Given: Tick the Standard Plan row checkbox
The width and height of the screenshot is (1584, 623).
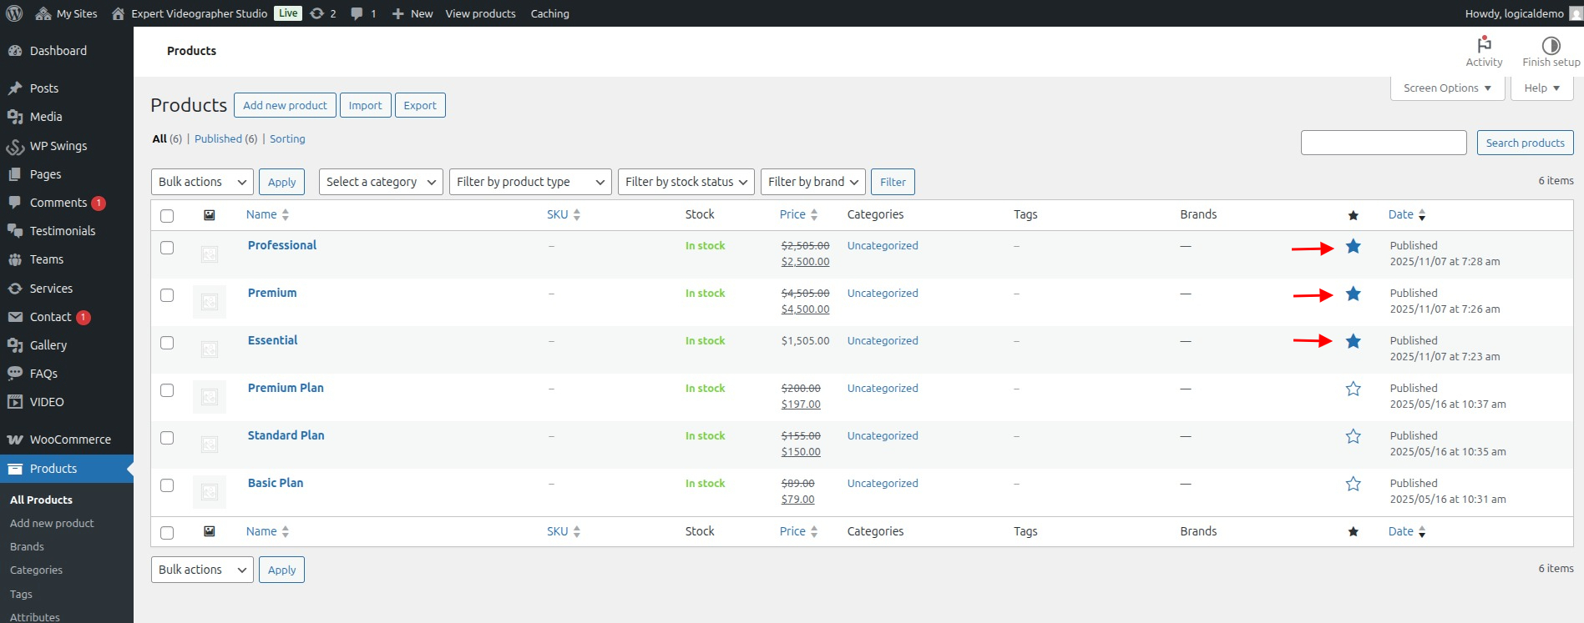Looking at the screenshot, I should click(x=167, y=438).
